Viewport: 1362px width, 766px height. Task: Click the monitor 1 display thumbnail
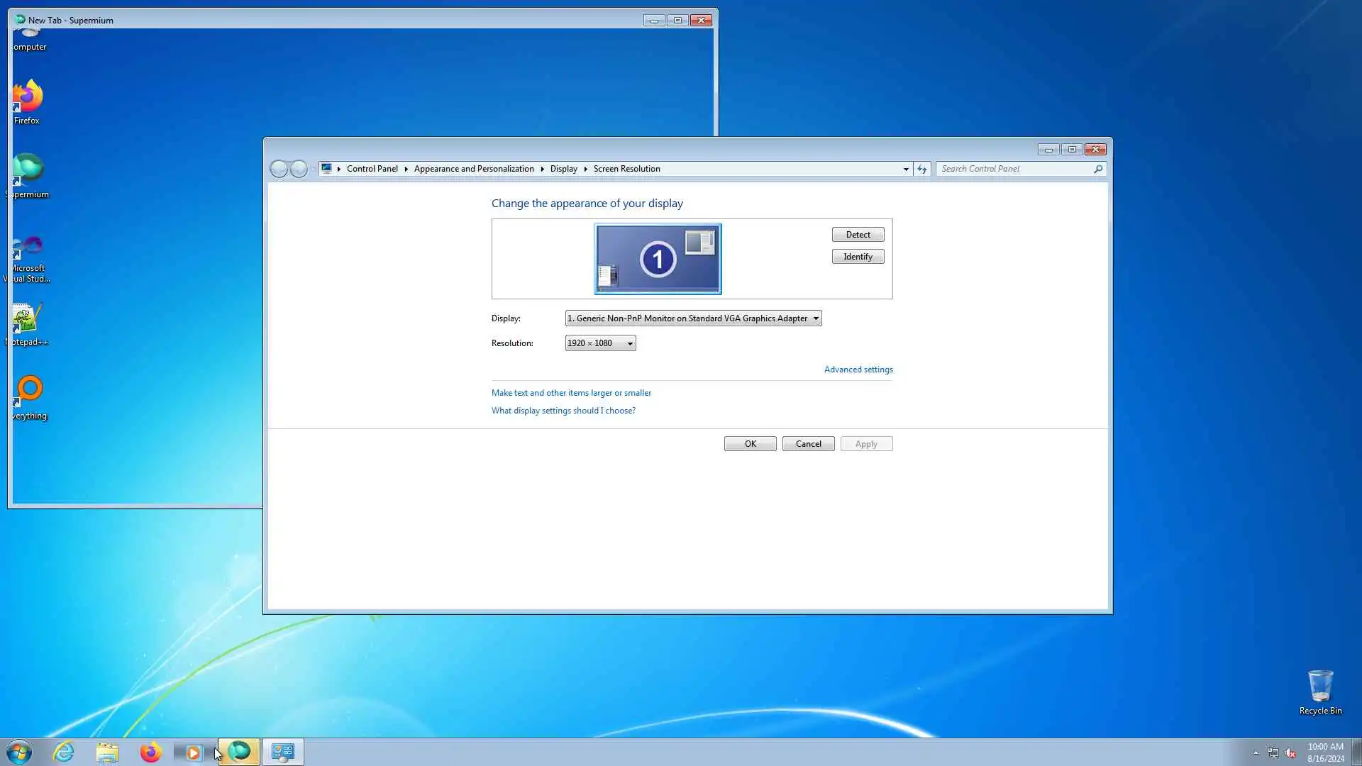658,259
